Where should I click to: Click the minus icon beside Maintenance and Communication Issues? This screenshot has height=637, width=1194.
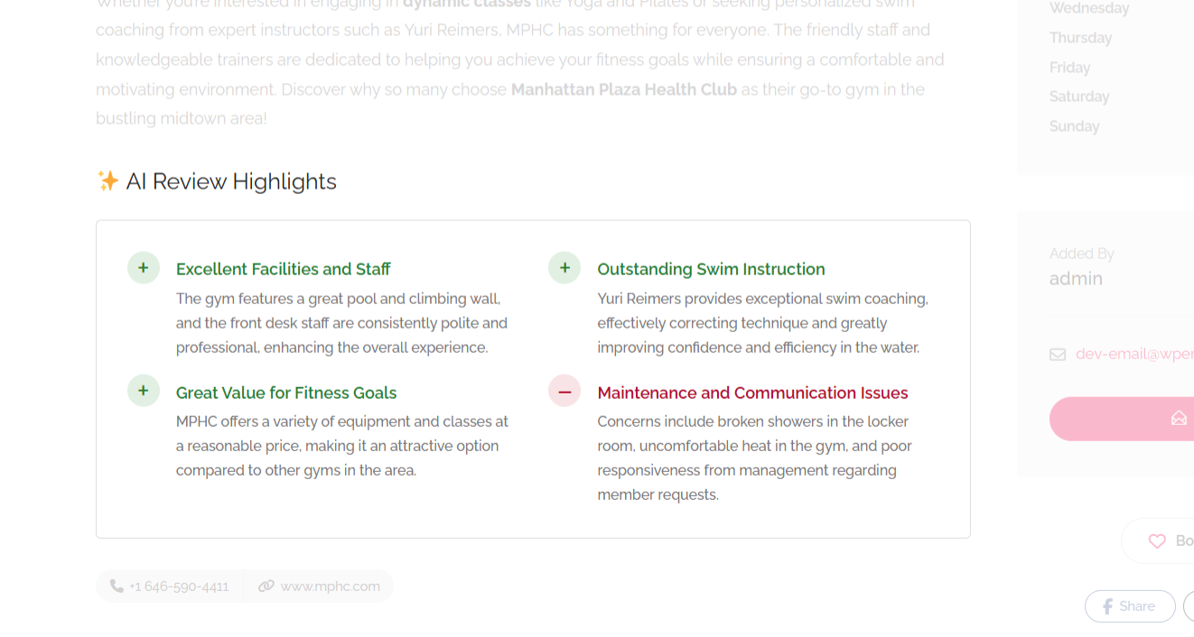point(564,391)
